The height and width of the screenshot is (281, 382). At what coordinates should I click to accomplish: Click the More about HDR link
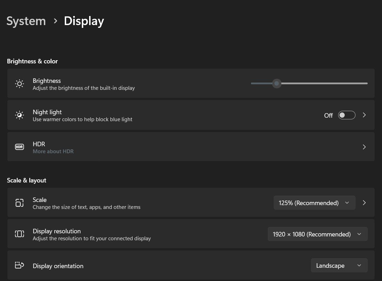[53, 151]
